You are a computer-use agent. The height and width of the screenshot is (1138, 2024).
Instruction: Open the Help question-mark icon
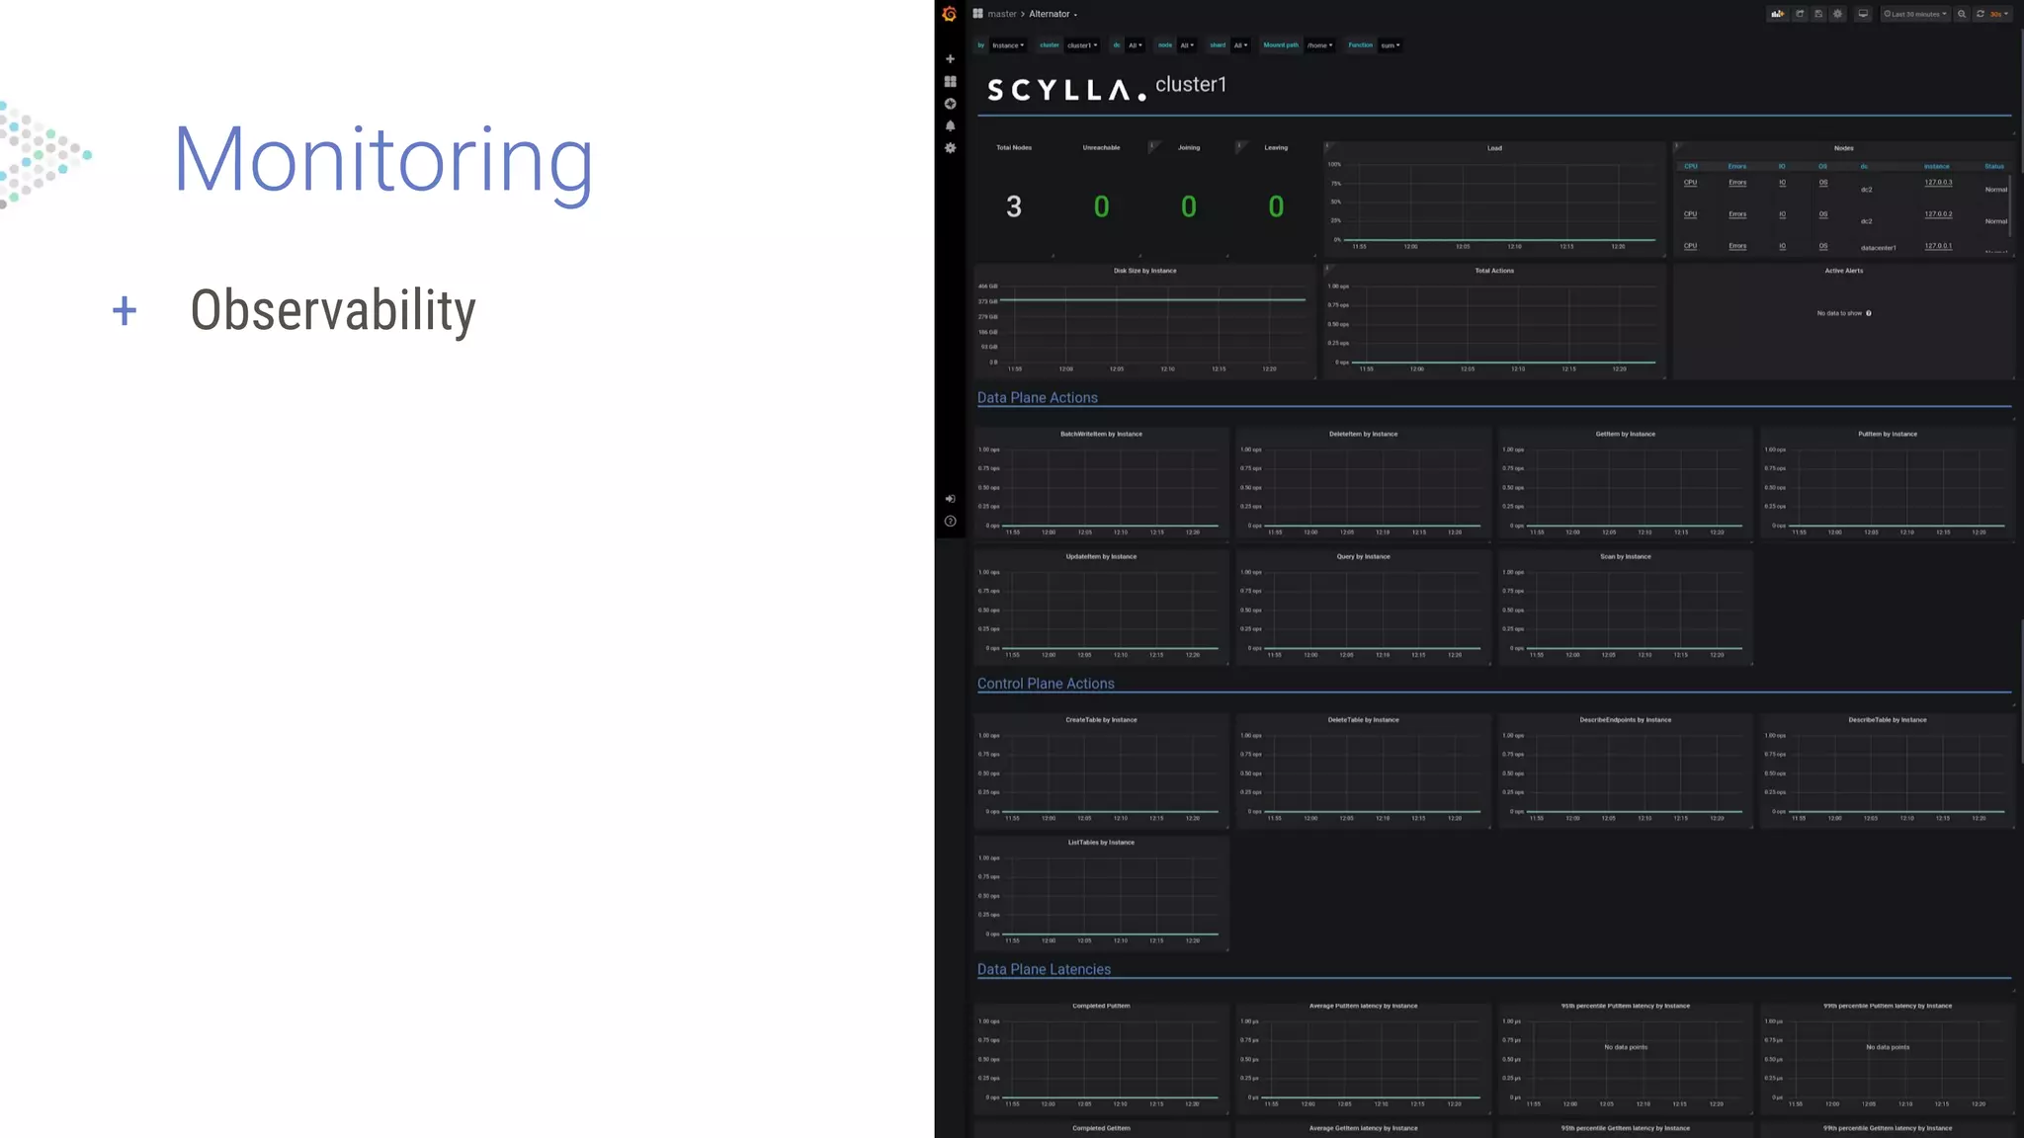950,522
